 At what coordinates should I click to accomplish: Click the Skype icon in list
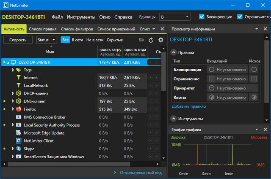coord(18,149)
